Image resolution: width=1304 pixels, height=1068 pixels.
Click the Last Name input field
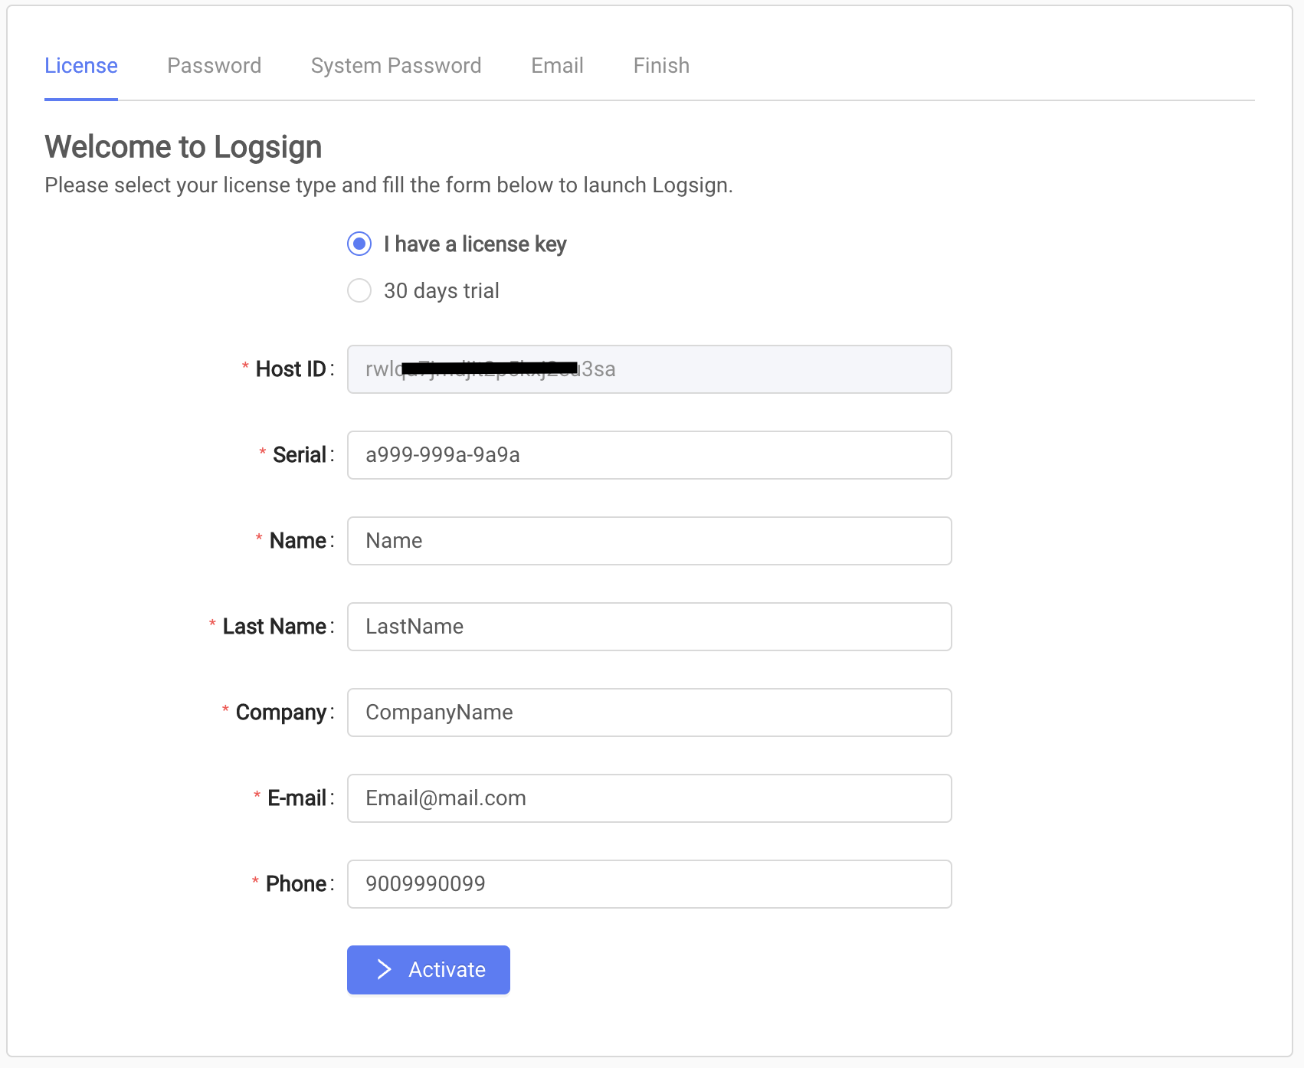pyautogui.click(x=650, y=627)
